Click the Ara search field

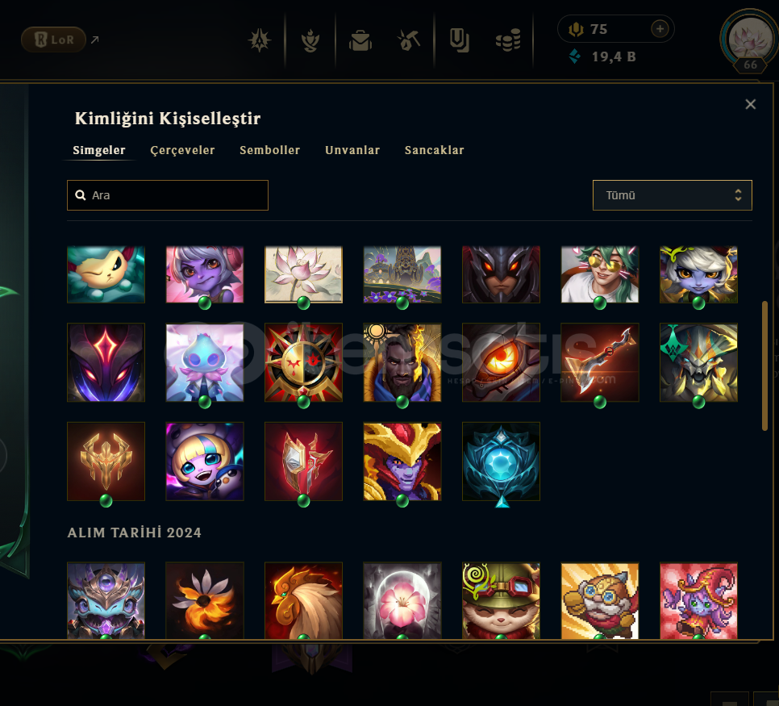pyautogui.click(x=168, y=195)
